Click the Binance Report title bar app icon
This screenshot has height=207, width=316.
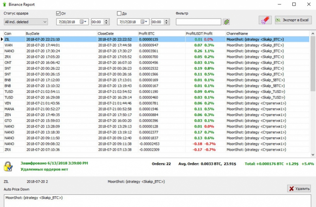4,4
